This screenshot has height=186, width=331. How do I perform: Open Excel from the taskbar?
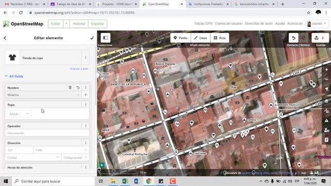(x=125, y=181)
